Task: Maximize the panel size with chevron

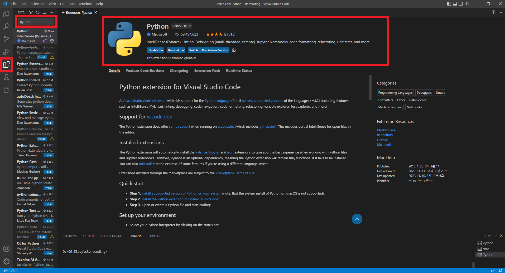Action: coord(496,236)
